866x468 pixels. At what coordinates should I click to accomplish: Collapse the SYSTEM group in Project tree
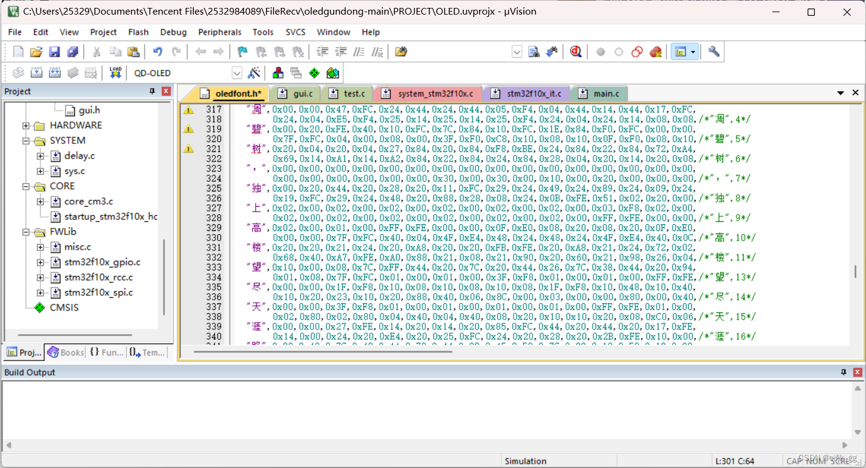[x=24, y=140]
